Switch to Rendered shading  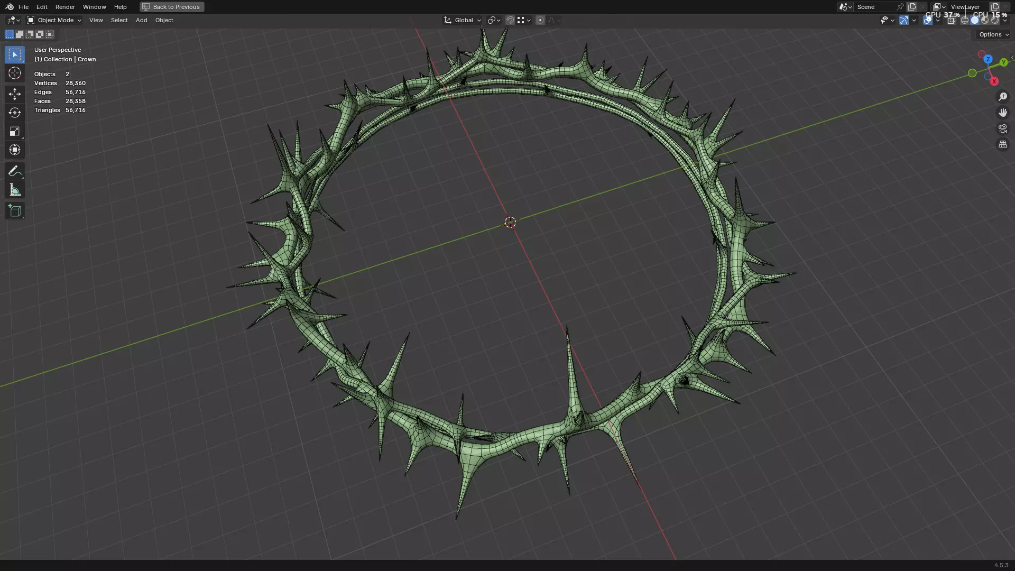point(995,20)
